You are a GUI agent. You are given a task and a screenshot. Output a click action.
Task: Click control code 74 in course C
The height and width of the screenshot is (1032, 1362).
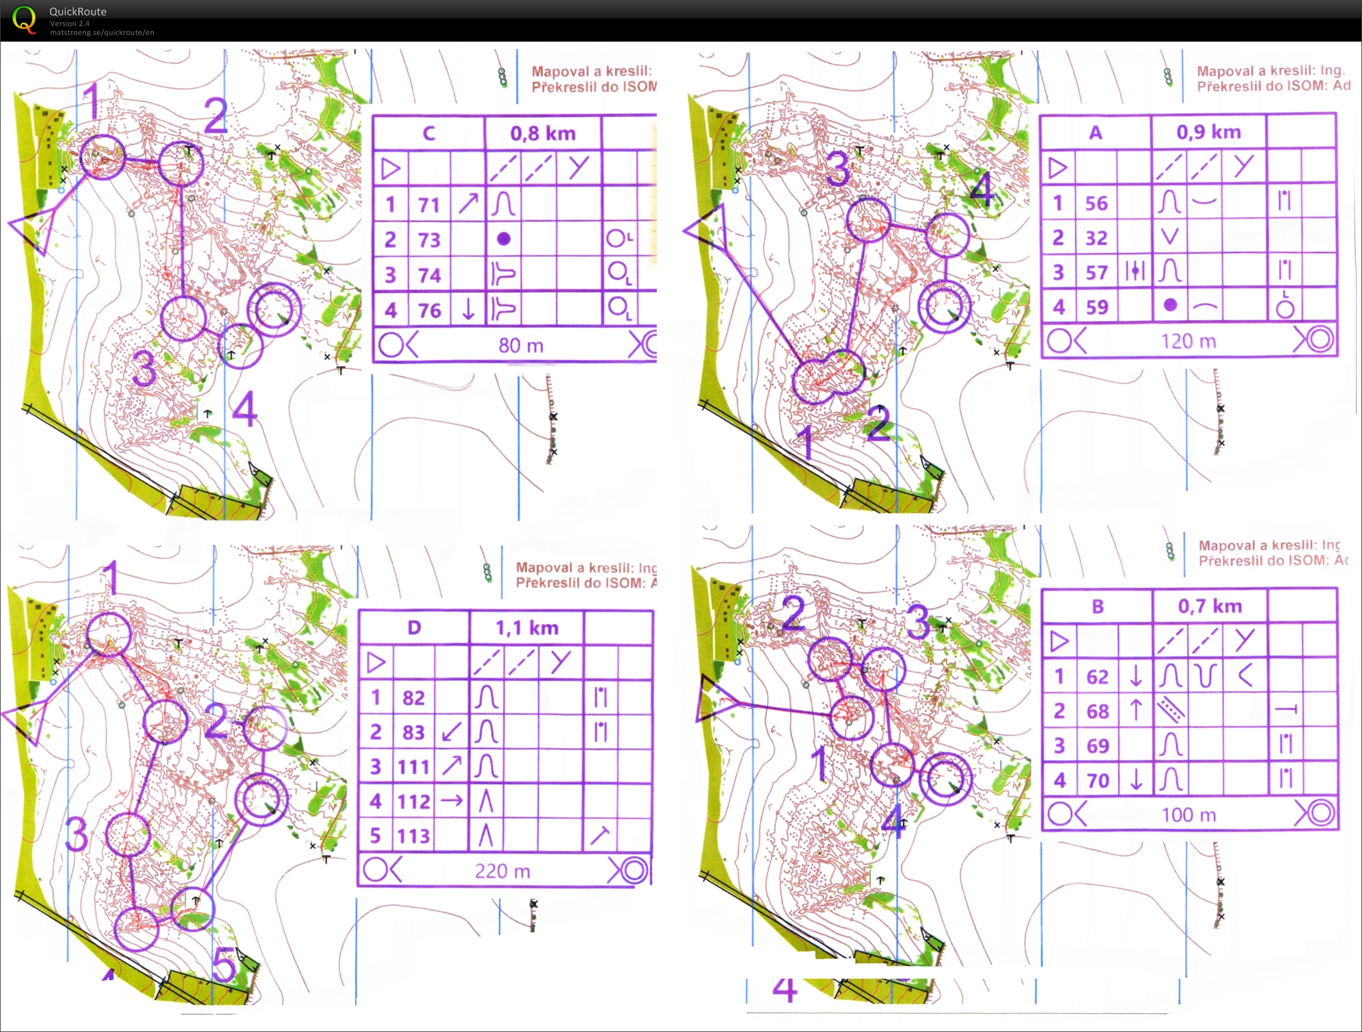[x=429, y=275]
